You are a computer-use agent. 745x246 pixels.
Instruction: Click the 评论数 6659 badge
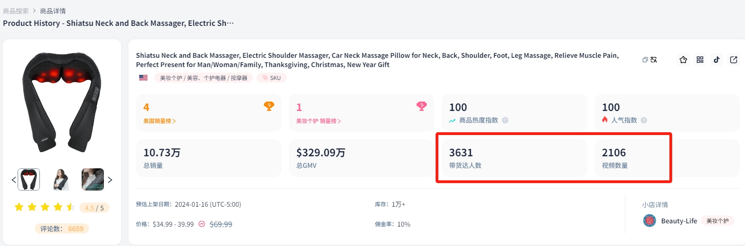(62, 229)
